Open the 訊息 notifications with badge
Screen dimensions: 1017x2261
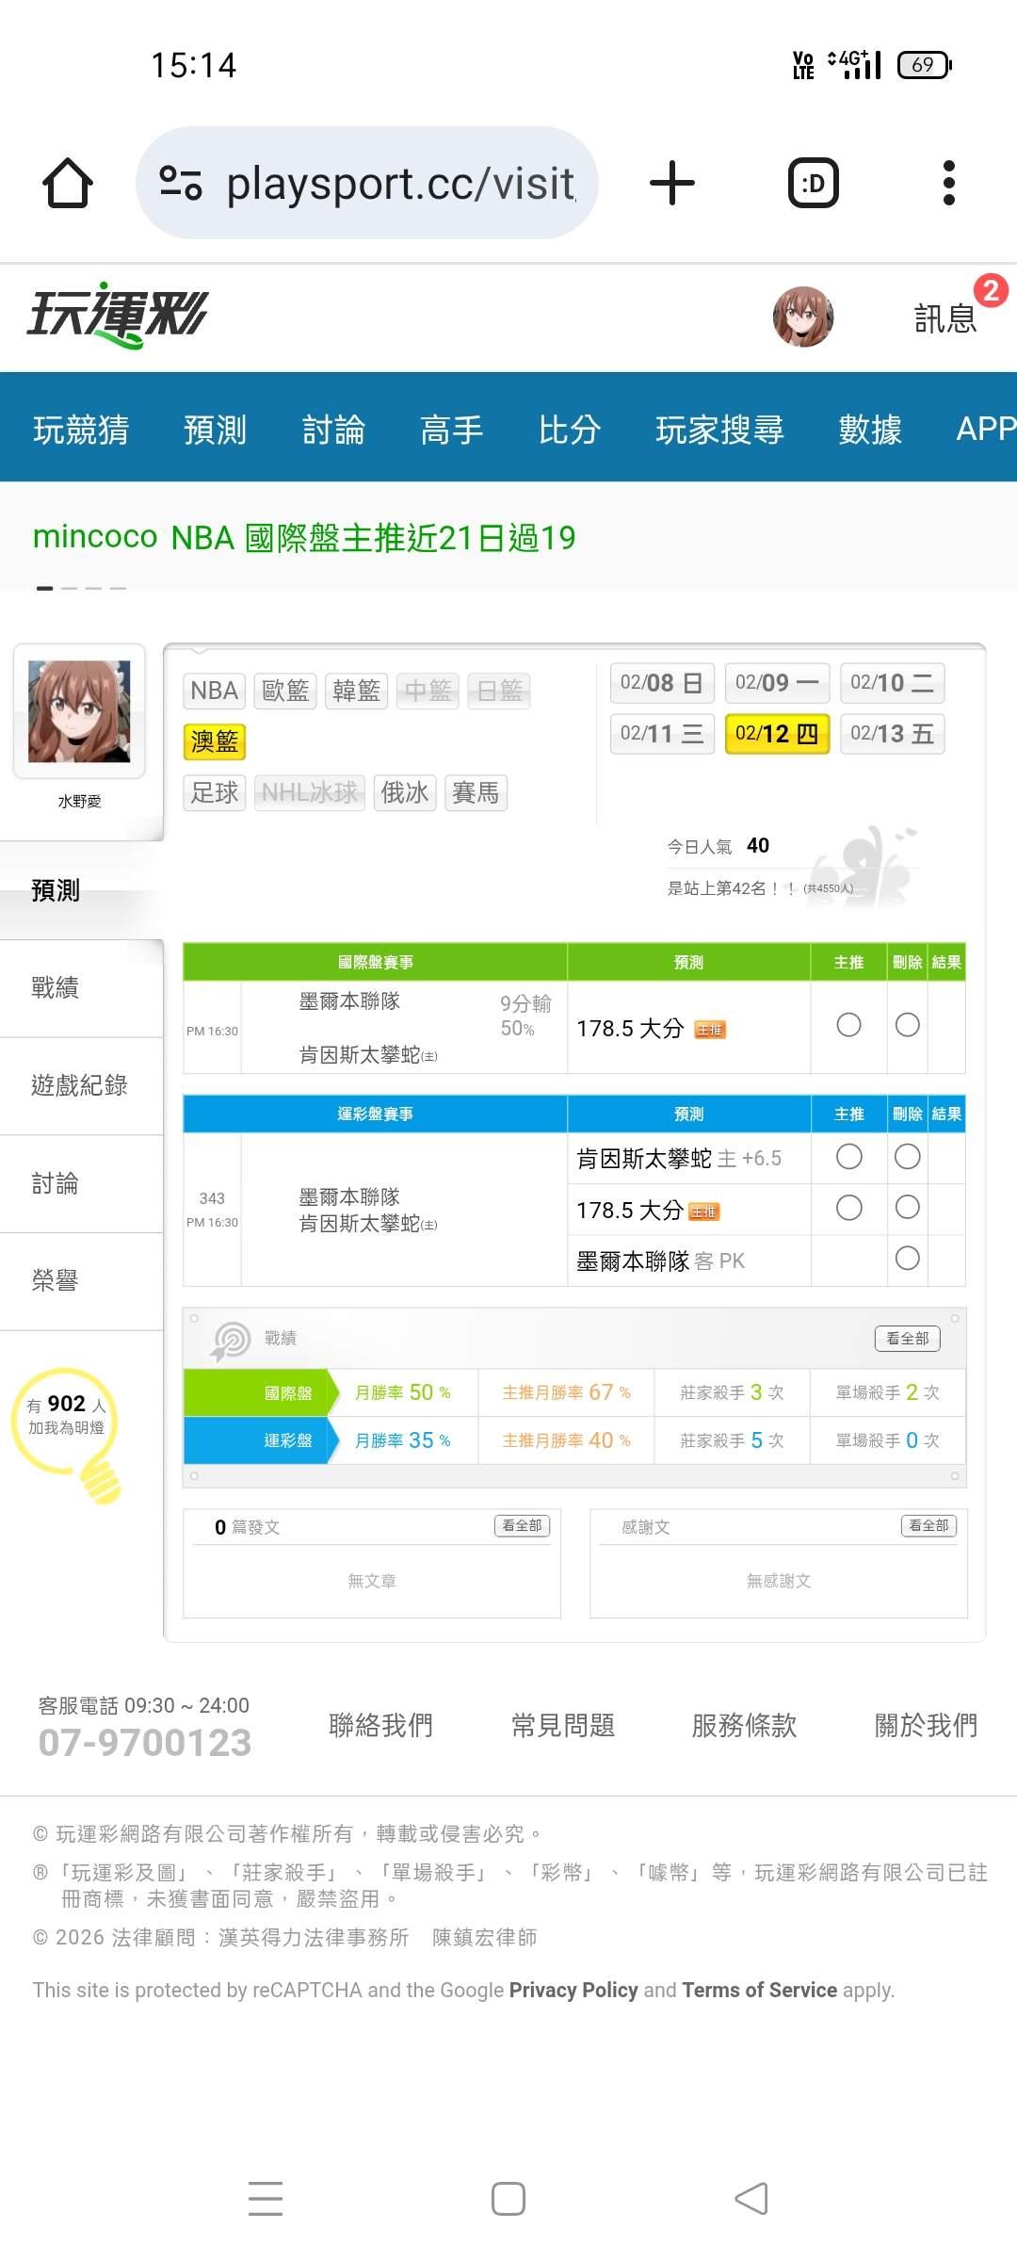pyautogui.click(x=946, y=317)
